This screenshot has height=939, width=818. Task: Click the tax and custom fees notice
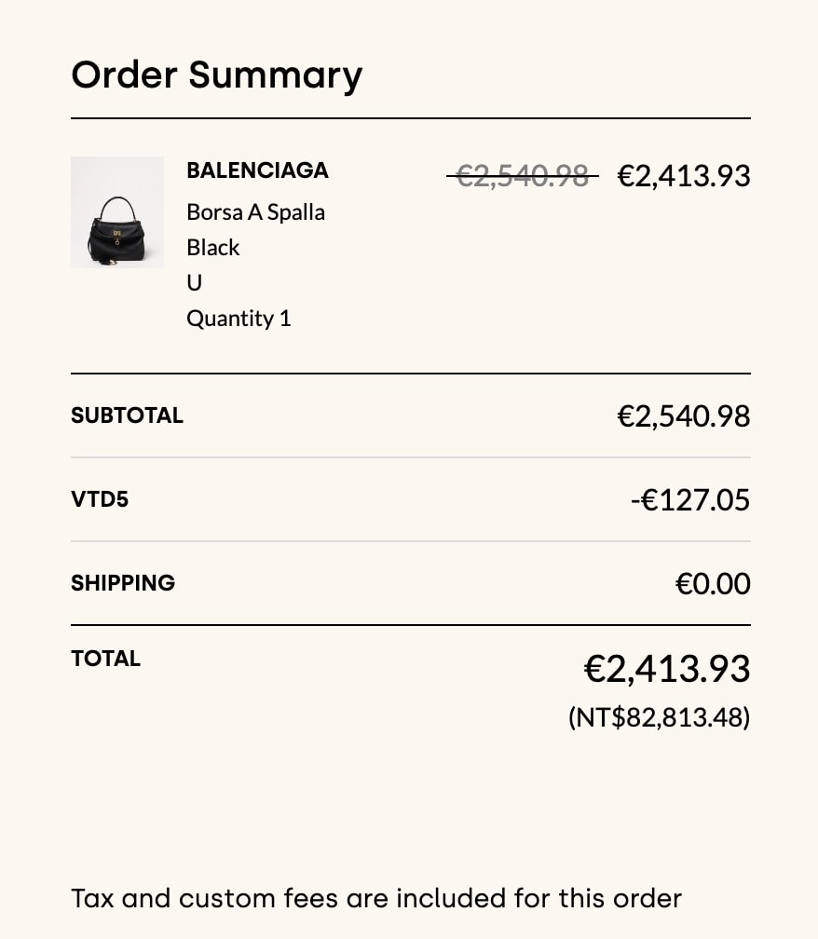coord(376,898)
